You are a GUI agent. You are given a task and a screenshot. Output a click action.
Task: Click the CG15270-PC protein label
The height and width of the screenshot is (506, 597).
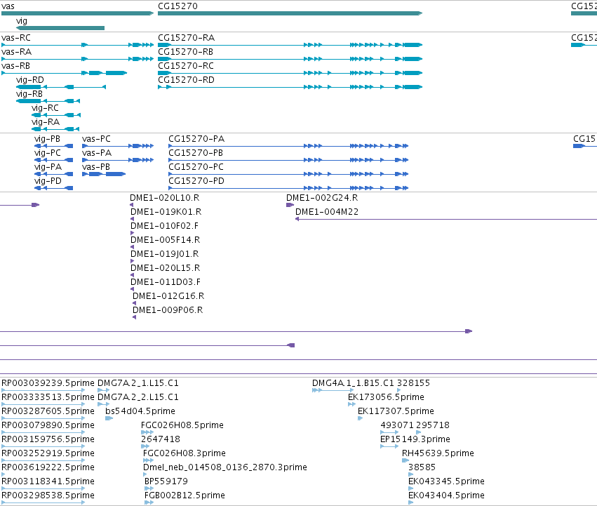click(196, 167)
